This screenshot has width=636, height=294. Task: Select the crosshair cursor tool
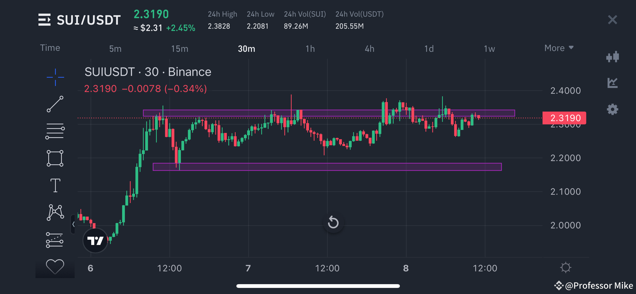tap(55, 77)
